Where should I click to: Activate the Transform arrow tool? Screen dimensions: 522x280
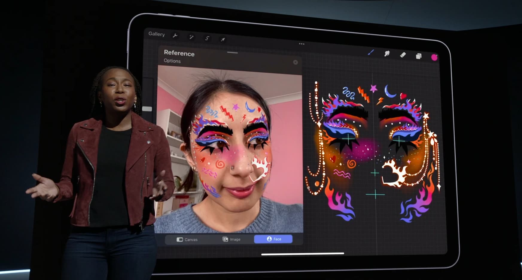223,39
